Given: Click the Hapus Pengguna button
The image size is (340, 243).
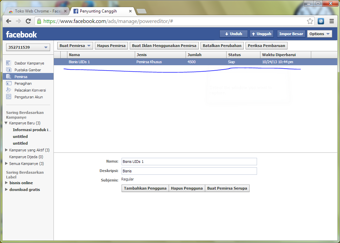Looking at the screenshot, I should [x=187, y=188].
